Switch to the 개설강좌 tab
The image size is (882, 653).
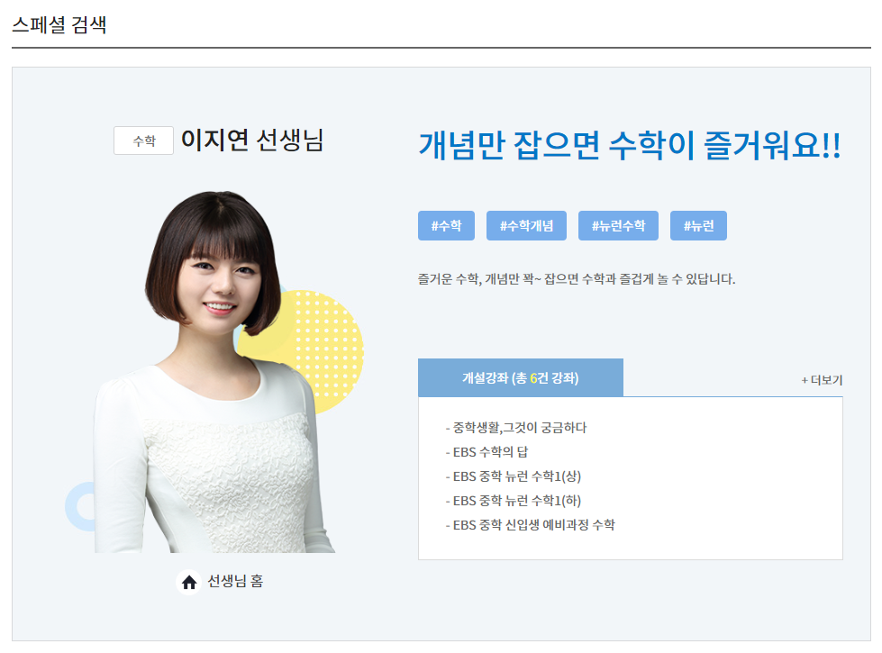click(x=520, y=377)
